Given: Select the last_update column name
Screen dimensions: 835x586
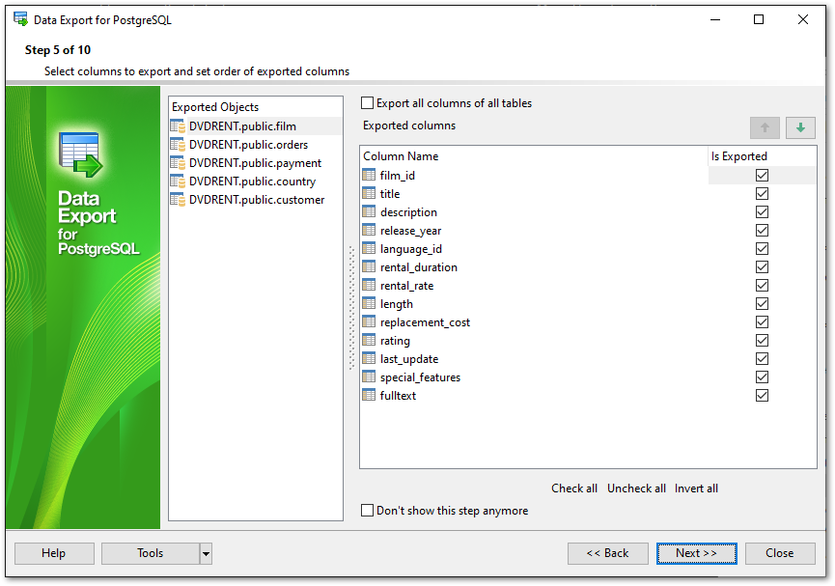Looking at the screenshot, I should tap(409, 359).
